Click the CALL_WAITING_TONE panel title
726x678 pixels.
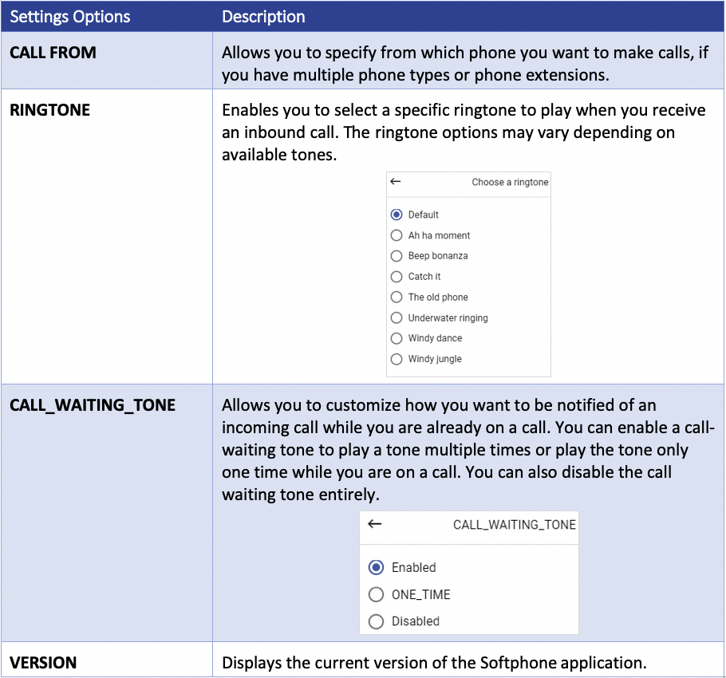[x=514, y=525]
